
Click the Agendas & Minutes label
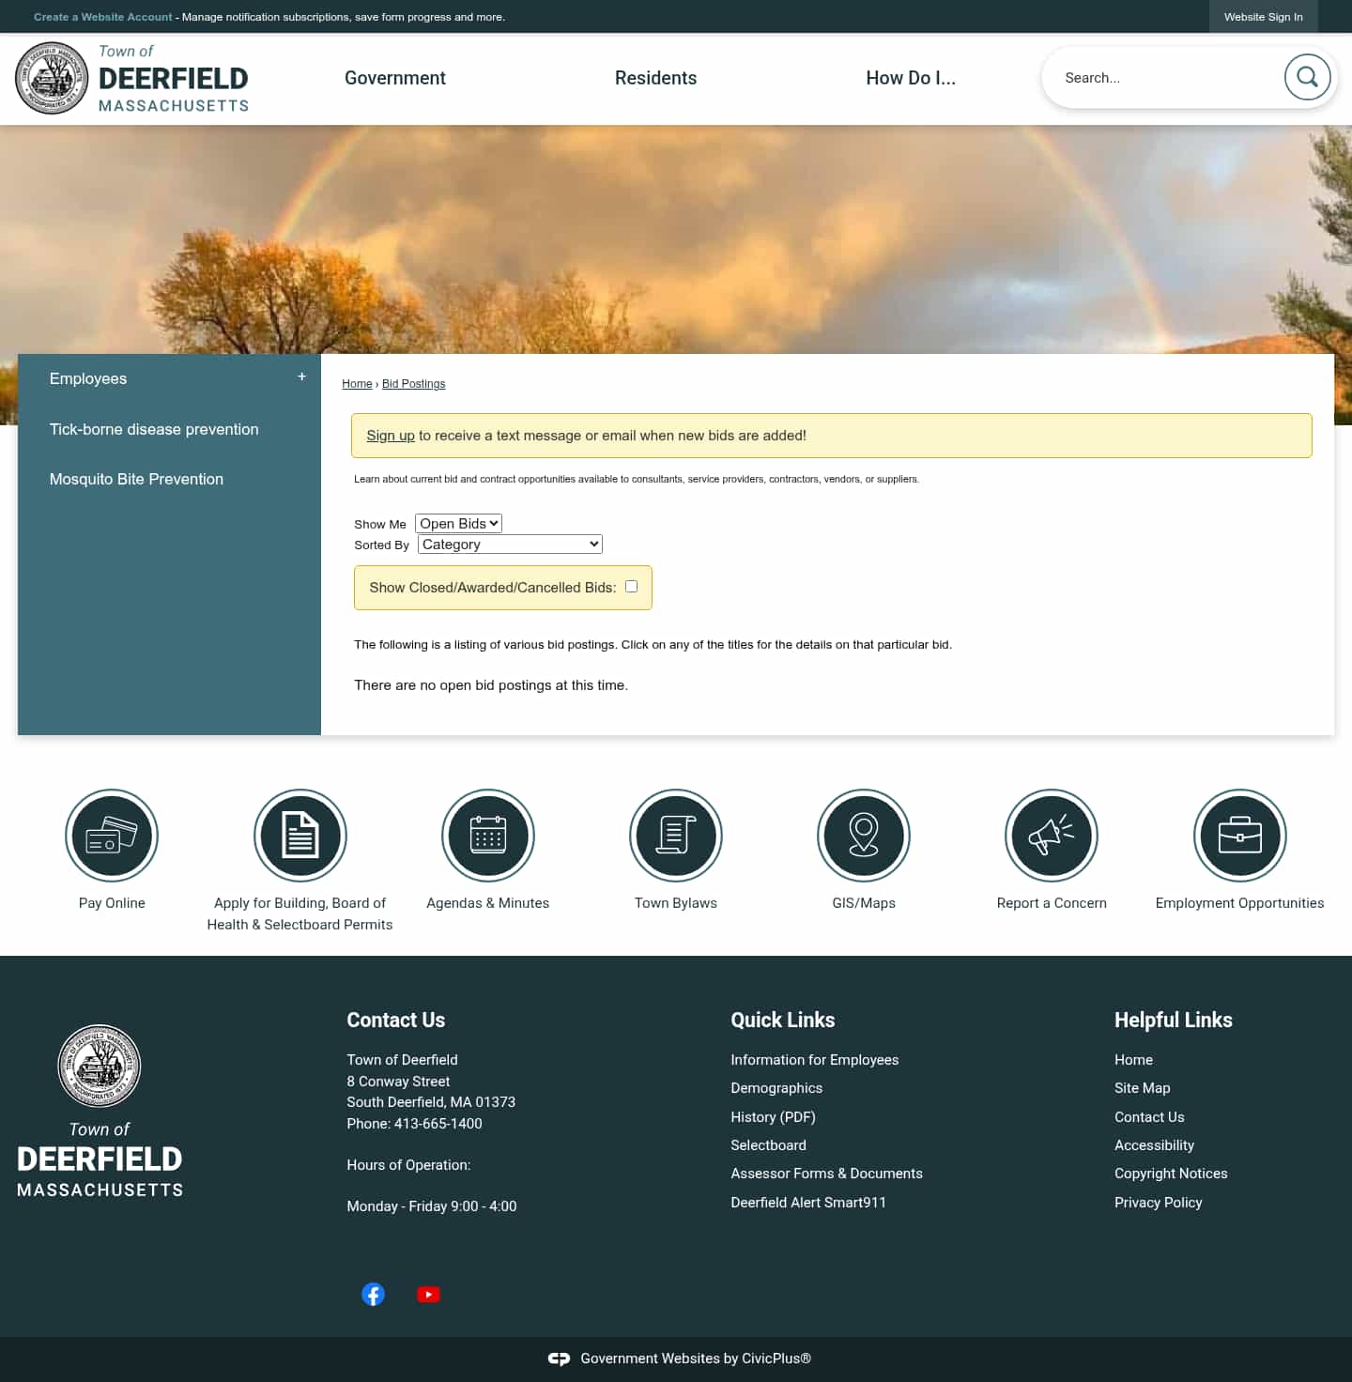[487, 903]
